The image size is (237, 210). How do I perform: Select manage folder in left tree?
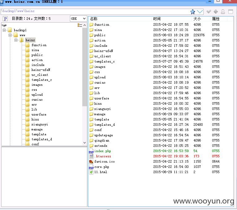pos(37,129)
